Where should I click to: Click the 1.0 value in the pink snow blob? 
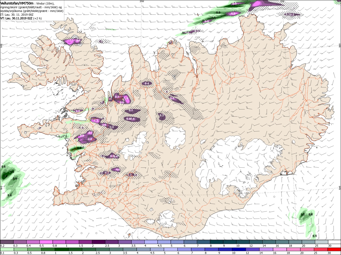coord(126,98)
